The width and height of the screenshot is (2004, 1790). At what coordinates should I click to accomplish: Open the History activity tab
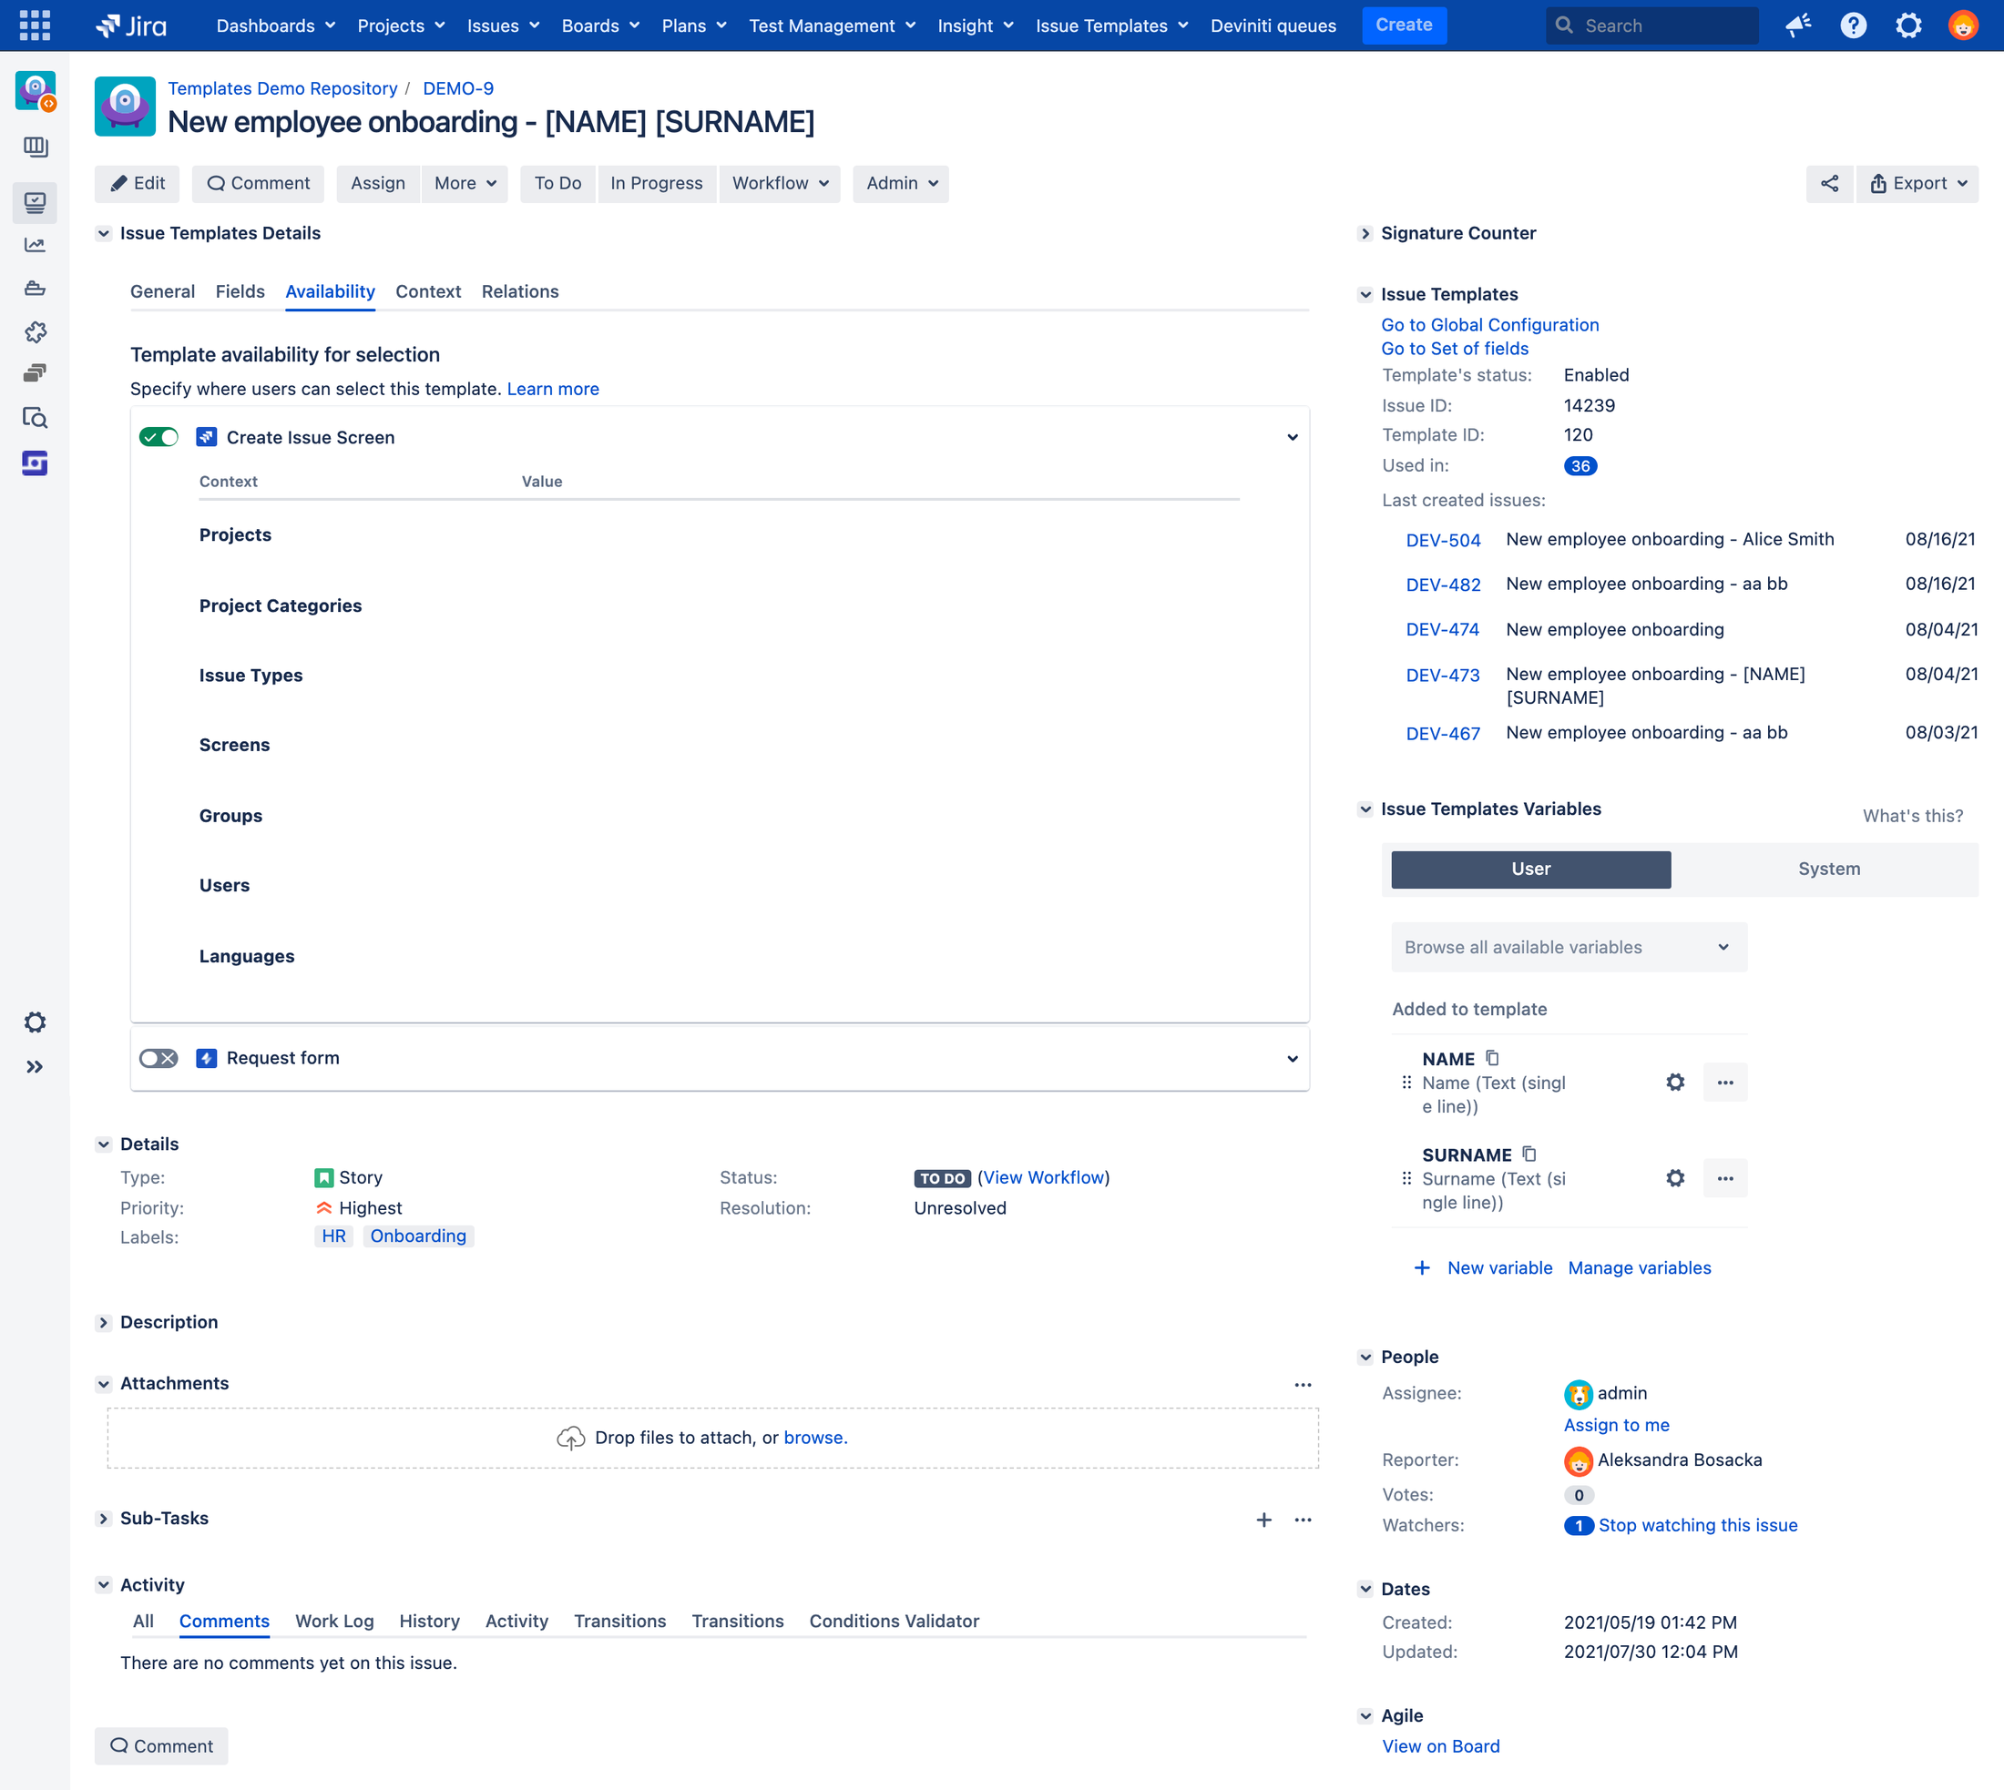tap(429, 1621)
